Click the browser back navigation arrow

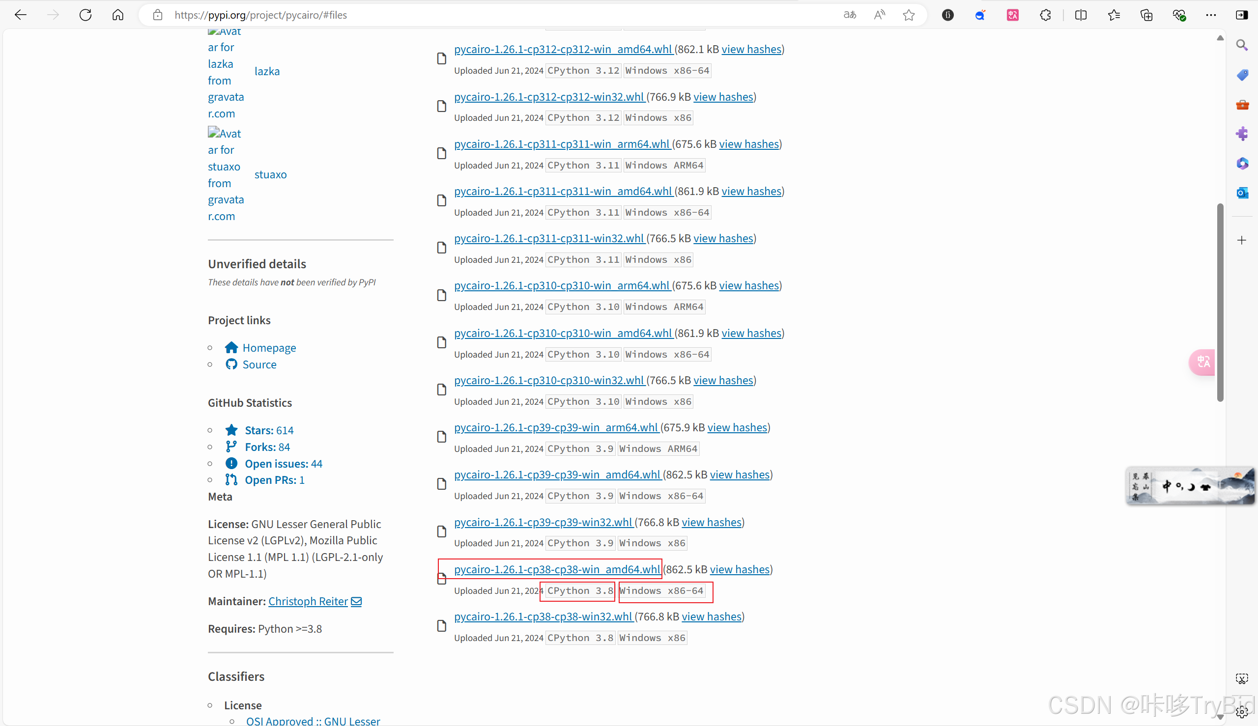(21, 15)
